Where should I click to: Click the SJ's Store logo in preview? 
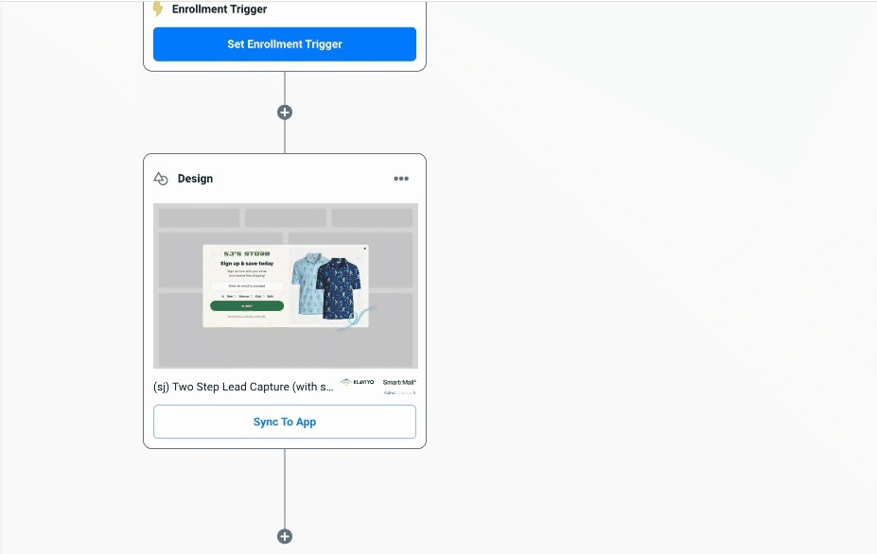coord(247,254)
